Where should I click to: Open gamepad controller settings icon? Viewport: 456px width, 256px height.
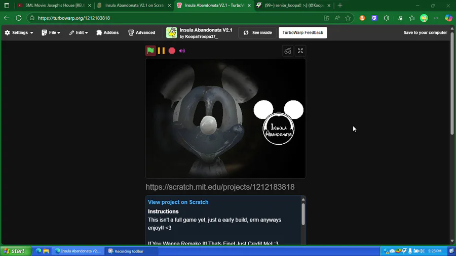click(x=288, y=51)
